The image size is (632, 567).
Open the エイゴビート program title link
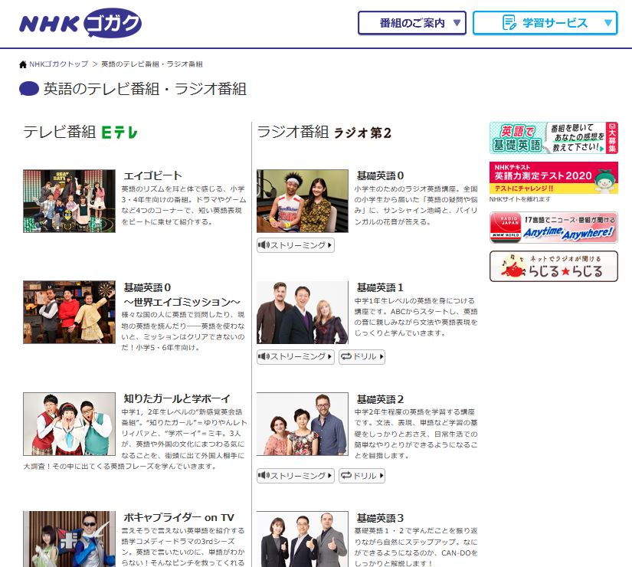(153, 175)
